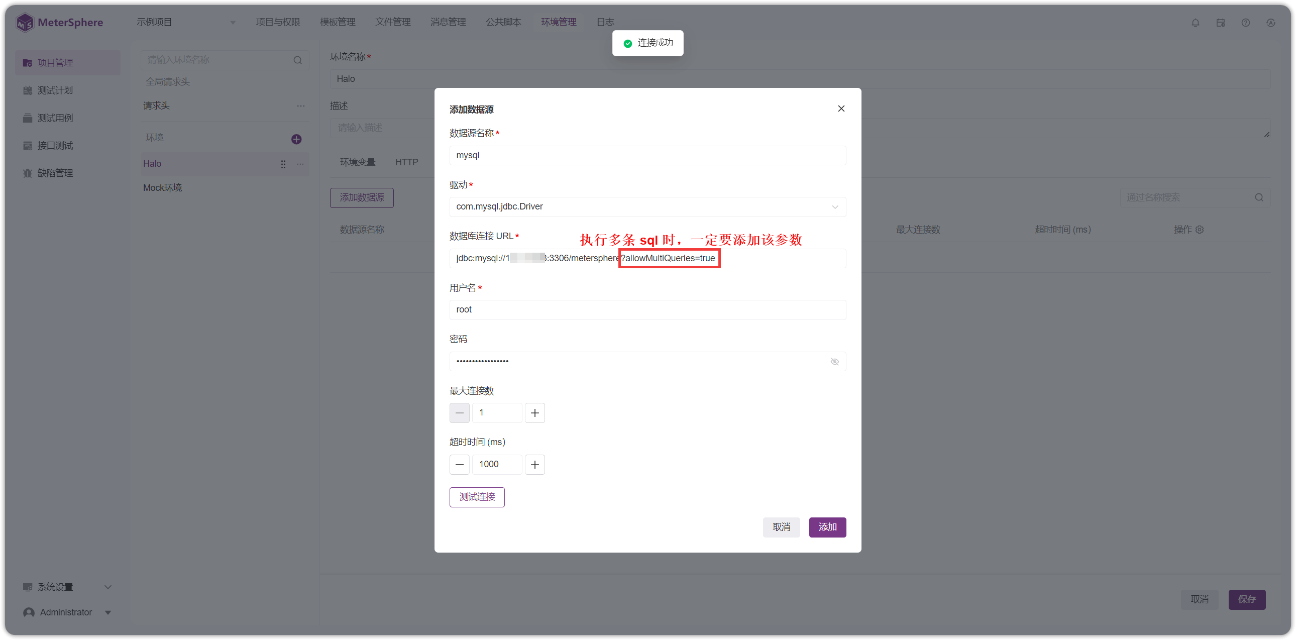This screenshot has height=640, width=1296.
Task: Open the task center icon in header
Action: pos(1221,23)
